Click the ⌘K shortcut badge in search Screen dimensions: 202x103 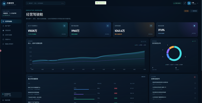click(63, 3)
